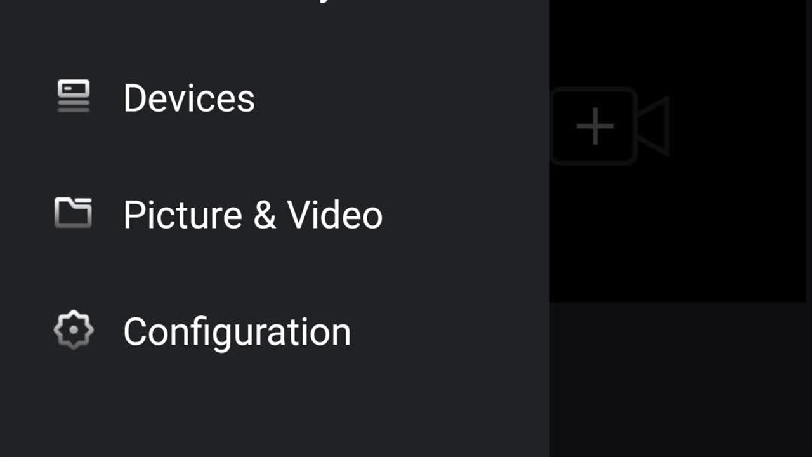Click the Devices server-stack icon

[x=74, y=96]
